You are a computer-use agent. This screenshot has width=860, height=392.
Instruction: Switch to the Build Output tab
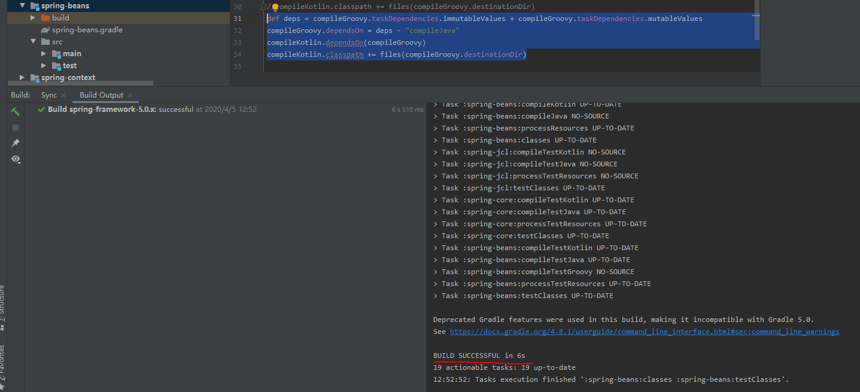tap(101, 95)
